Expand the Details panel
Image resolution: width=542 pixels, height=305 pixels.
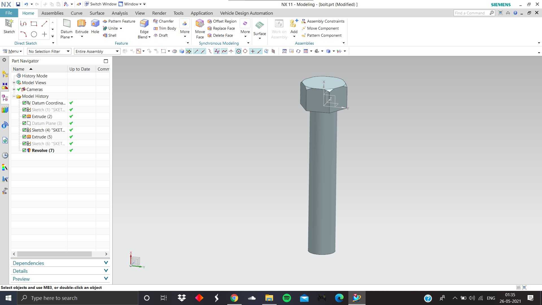coord(60,271)
